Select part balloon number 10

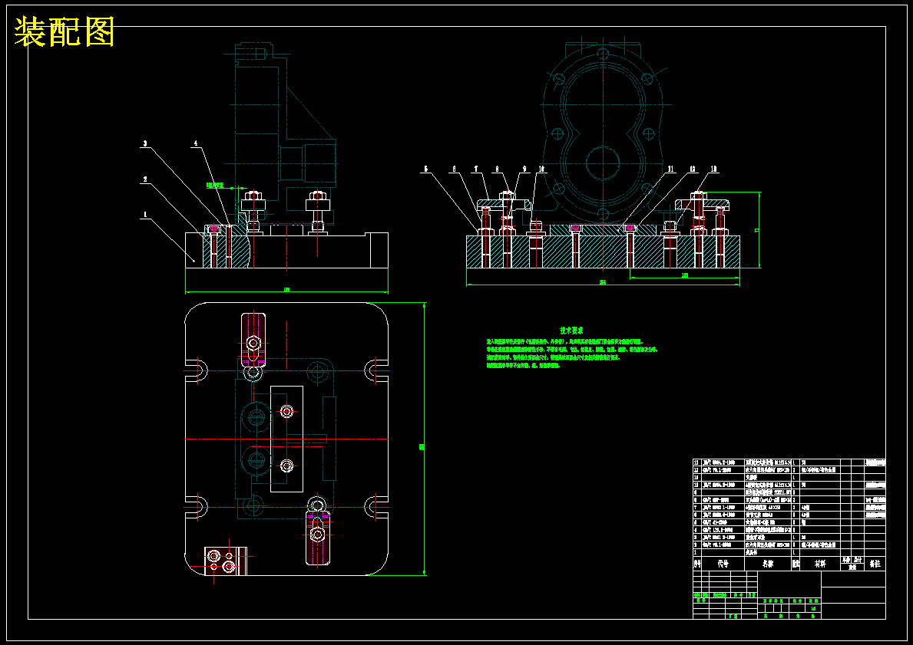point(541,169)
